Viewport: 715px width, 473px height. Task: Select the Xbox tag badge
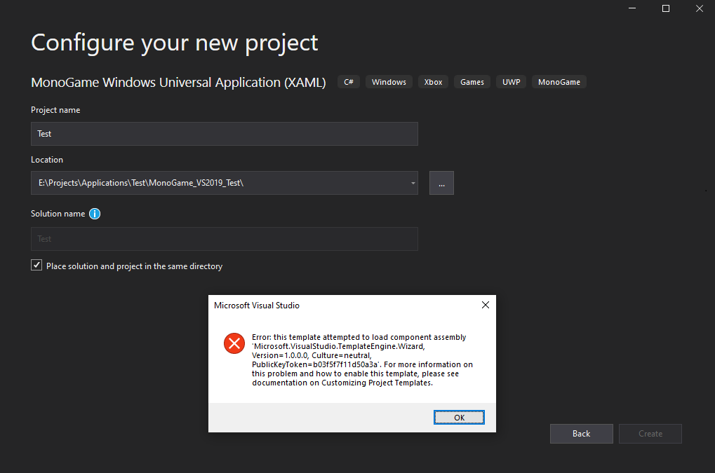click(433, 81)
